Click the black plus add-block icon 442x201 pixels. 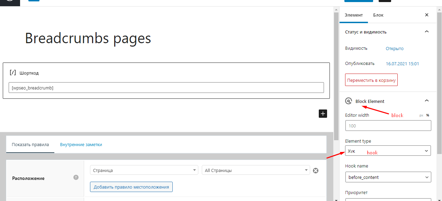(323, 114)
